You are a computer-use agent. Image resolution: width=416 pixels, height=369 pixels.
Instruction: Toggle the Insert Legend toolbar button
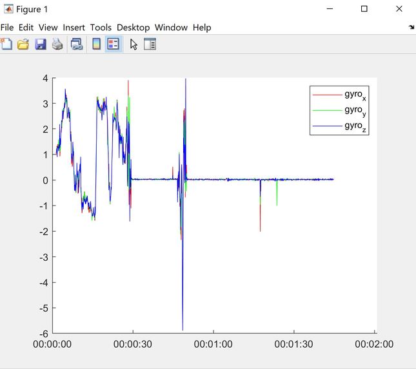coord(114,44)
